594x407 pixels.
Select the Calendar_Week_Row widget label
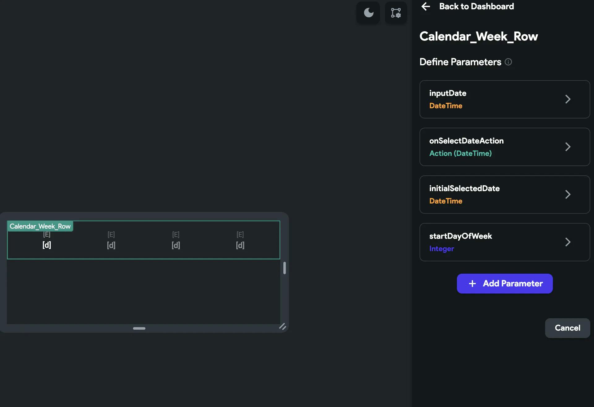coord(40,226)
